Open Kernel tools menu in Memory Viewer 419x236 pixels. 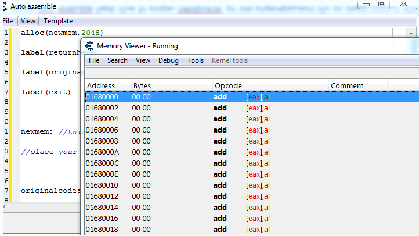[x=230, y=60]
